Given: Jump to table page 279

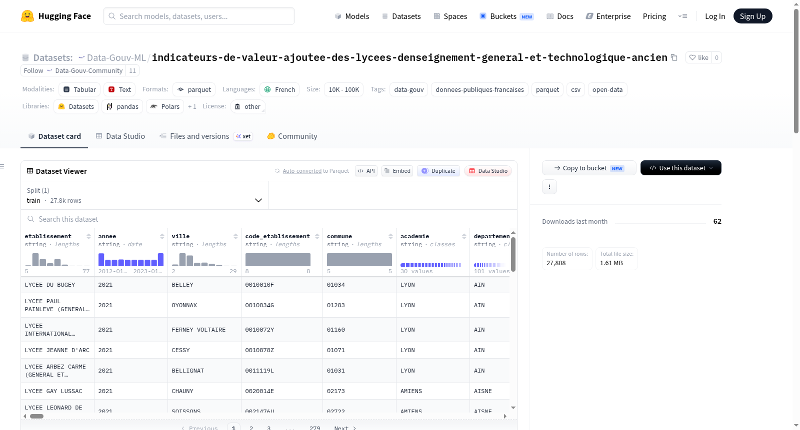Looking at the screenshot, I should (314, 428).
